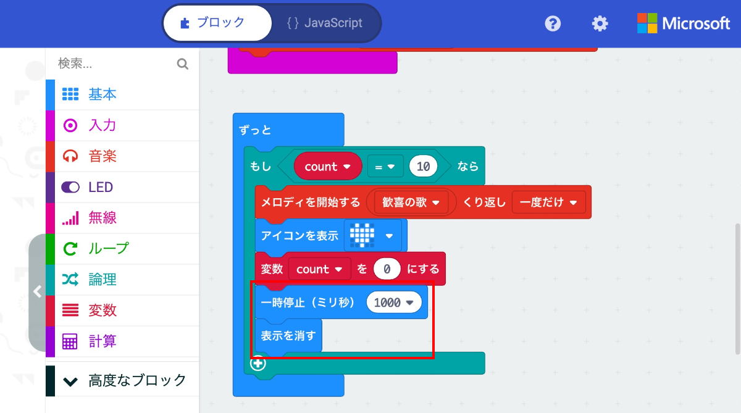Open the settings gear menu
The width and height of the screenshot is (741, 413).
pyautogui.click(x=600, y=23)
